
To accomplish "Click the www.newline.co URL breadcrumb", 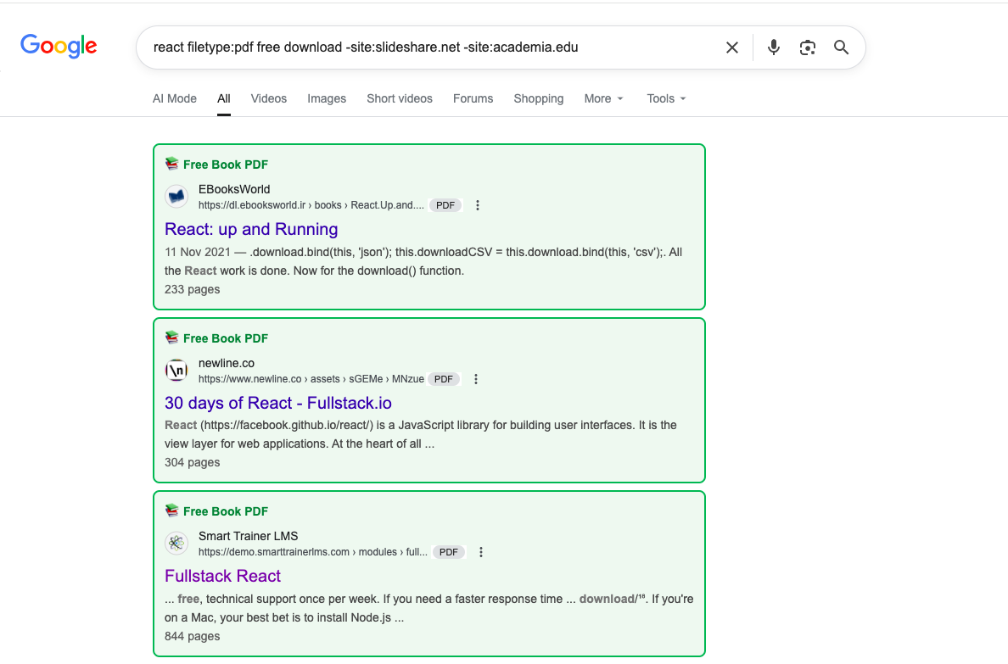I will point(311,379).
